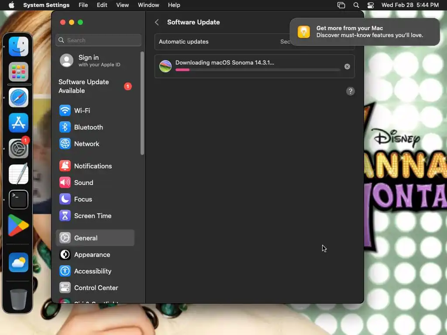Click System Settings icon in Dock
The image size is (447, 335).
point(18,148)
